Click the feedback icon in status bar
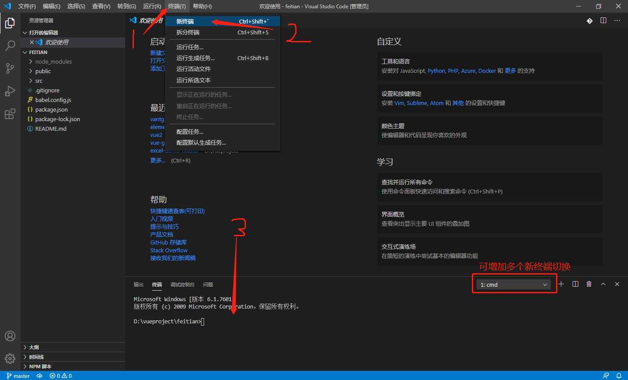The width and height of the screenshot is (628, 380). tap(606, 376)
